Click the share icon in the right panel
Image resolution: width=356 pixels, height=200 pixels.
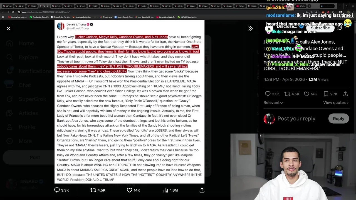[345, 94]
